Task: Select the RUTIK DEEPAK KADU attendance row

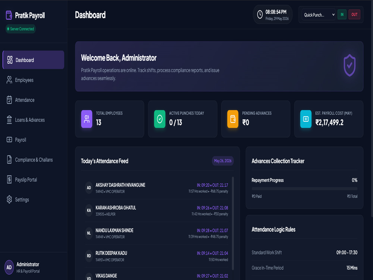Action: click(156, 256)
